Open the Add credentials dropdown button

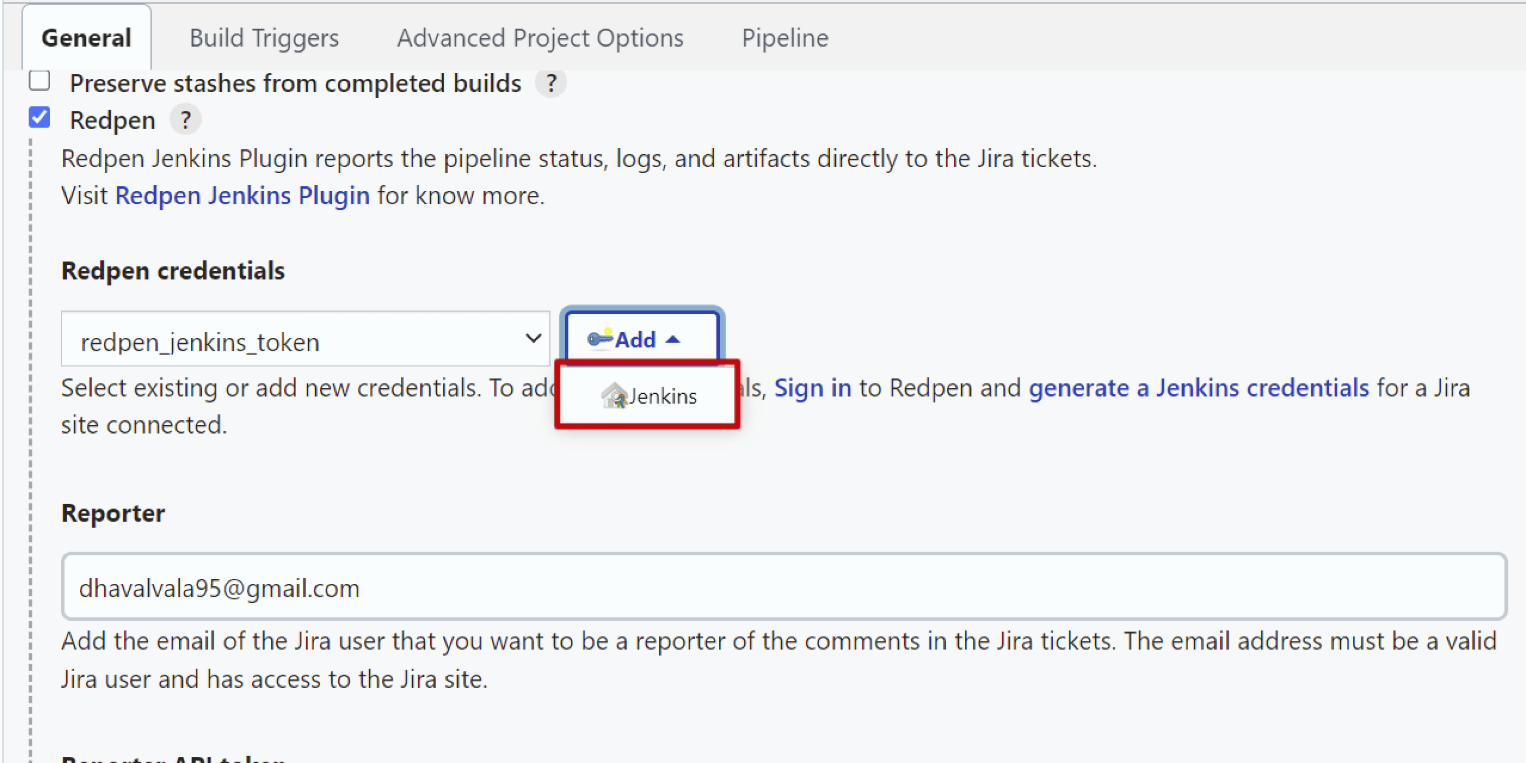tap(643, 339)
